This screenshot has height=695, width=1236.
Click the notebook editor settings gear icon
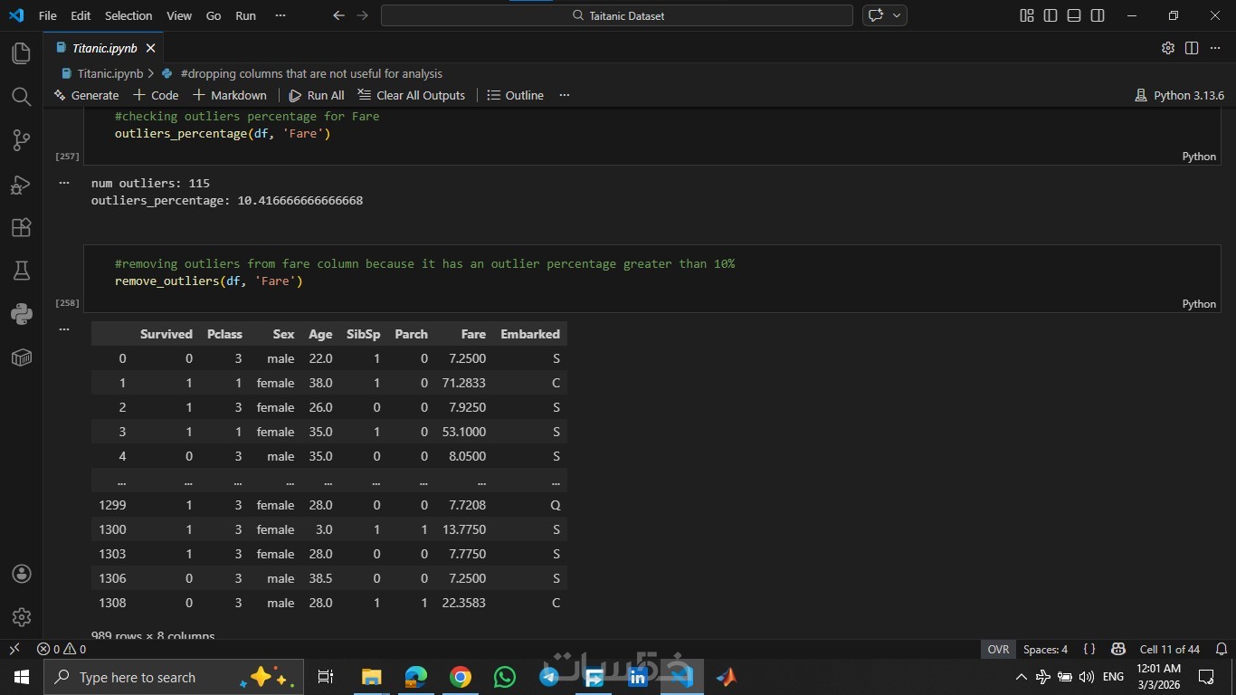tap(1168, 48)
